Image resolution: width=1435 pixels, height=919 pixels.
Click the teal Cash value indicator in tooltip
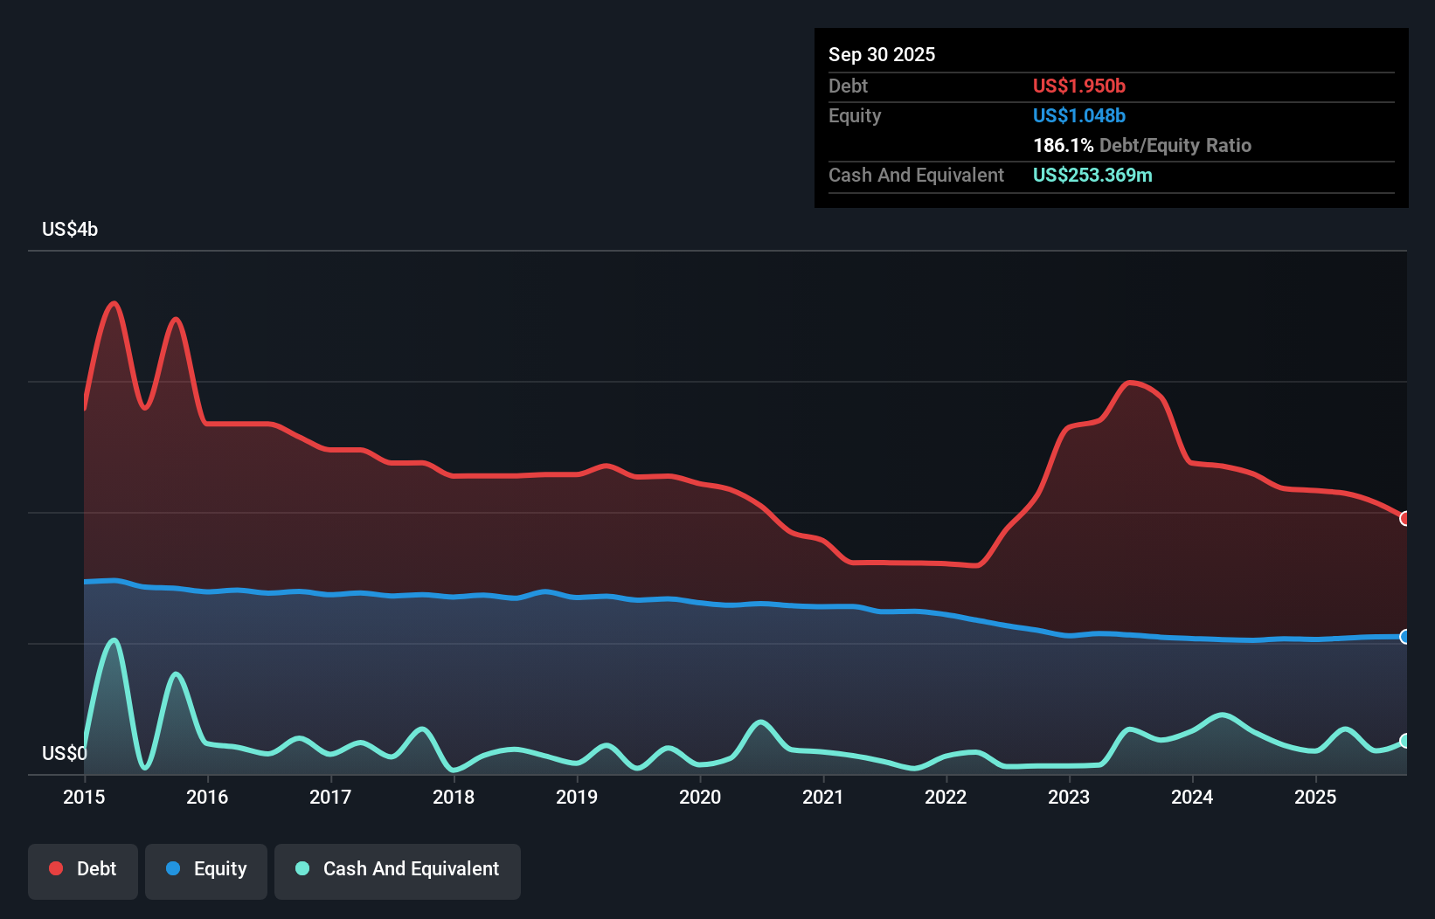click(1092, 175)
